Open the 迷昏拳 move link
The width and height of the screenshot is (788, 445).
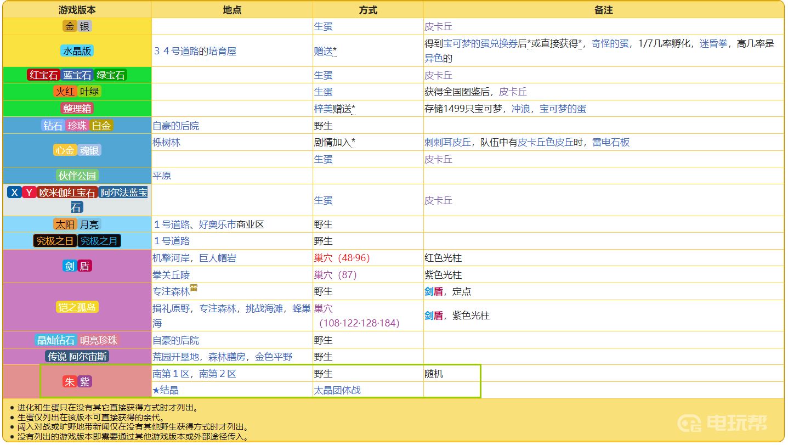point(713,43)
